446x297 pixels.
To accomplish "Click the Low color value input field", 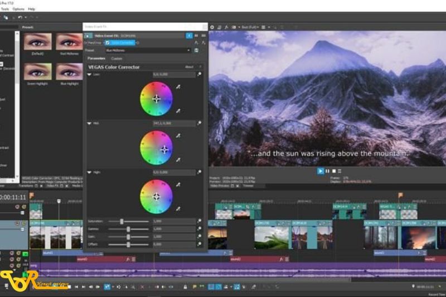I will 174,75.
